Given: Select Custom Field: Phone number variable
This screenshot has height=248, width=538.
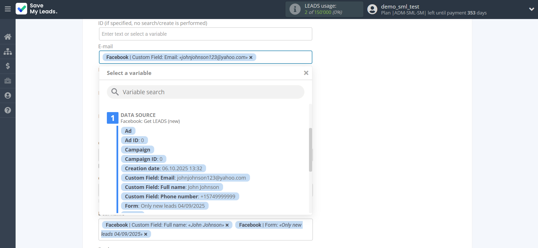Looking at the screenshot, I should click(180, 196).
